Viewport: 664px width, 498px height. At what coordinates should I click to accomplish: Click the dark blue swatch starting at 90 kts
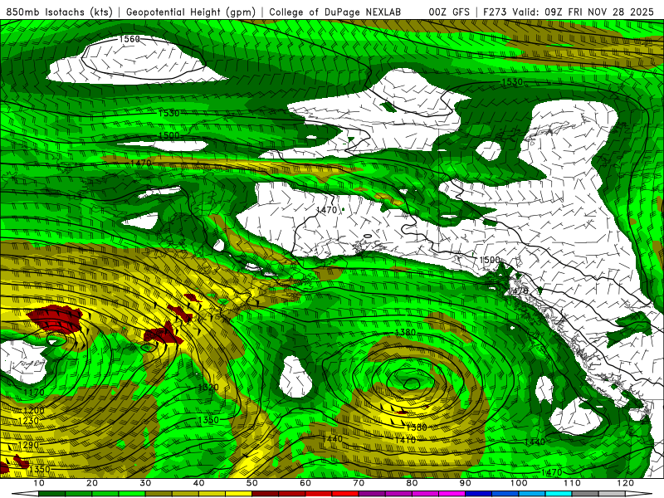point(479,494)
